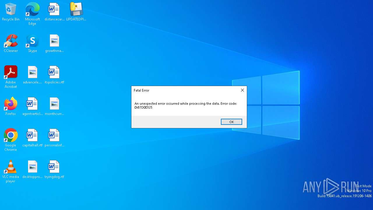Select the Firefox desktop shortcut
The height and width of the screenshot is (210, 373).
pos(11,106)
